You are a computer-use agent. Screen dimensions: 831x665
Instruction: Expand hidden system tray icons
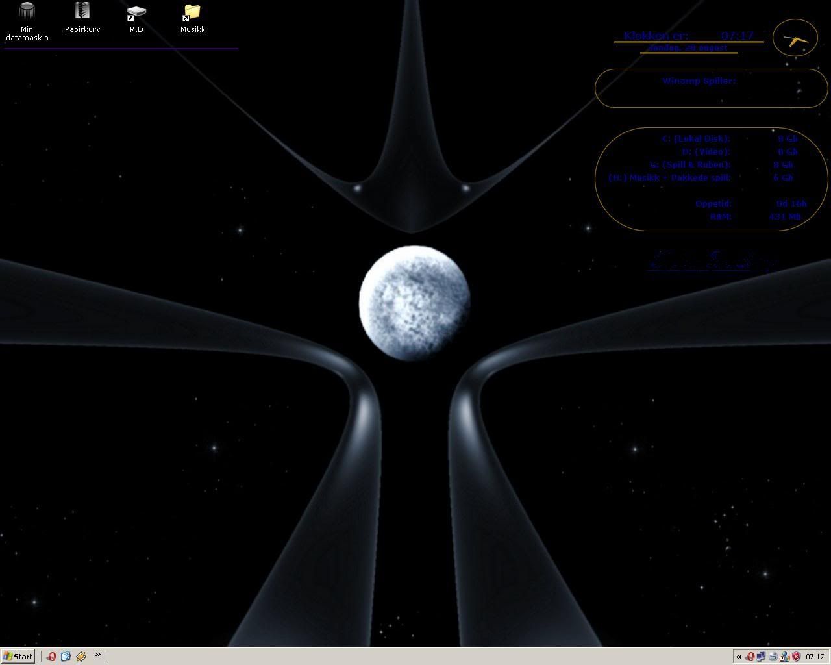click(739, 657)
